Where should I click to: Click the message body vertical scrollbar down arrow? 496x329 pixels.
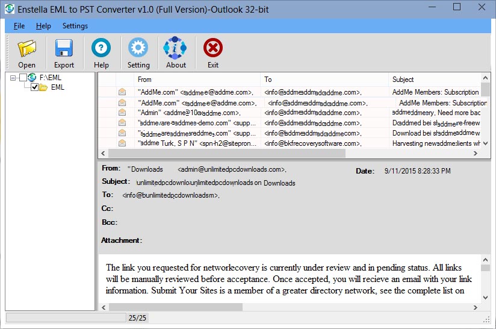tap(486, 297)
